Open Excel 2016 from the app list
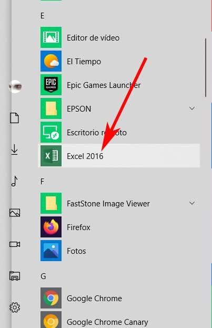 tap(119, 156)
